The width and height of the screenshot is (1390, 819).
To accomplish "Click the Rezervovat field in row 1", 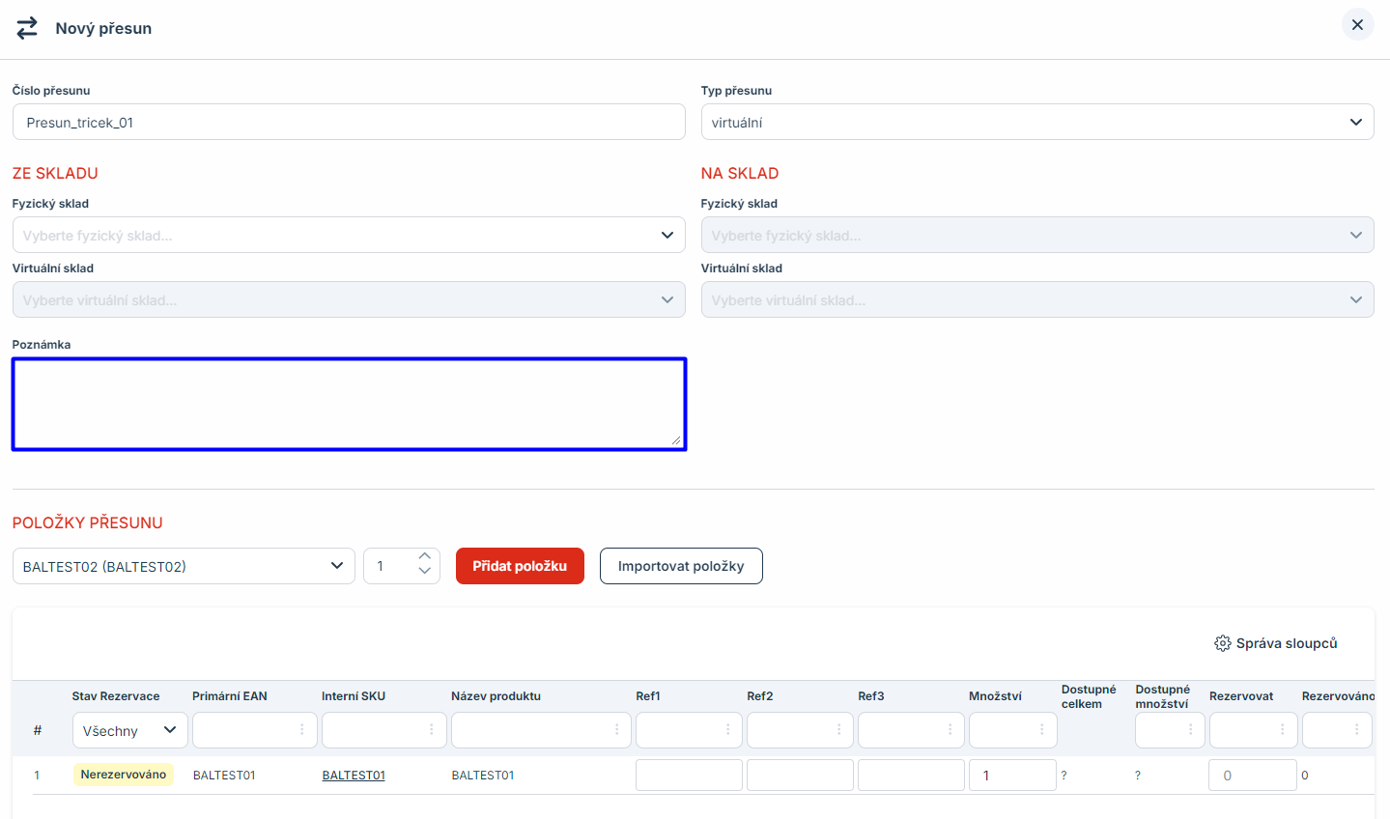I will tap(1251, 776).
